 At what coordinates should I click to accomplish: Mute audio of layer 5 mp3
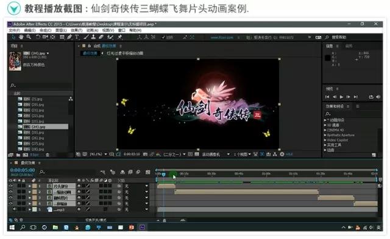tap(15, 209)
